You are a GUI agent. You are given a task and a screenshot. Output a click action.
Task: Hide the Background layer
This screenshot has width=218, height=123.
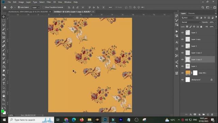(183, 80)
